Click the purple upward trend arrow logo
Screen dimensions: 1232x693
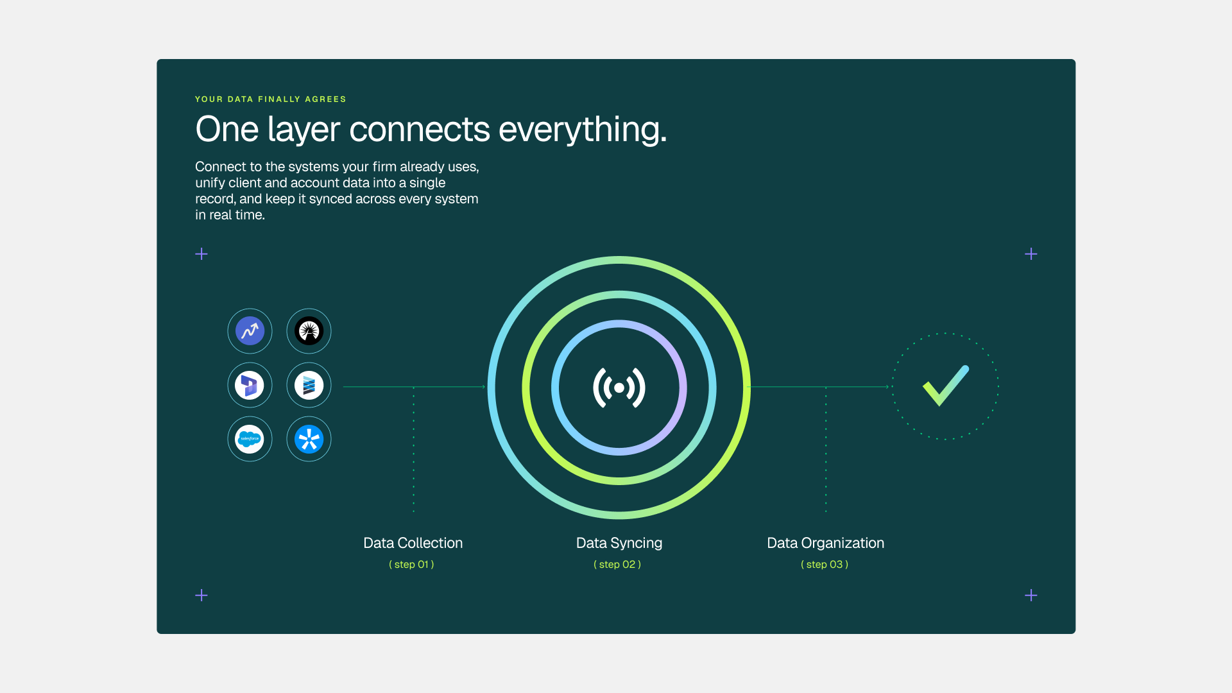[250, 331]
